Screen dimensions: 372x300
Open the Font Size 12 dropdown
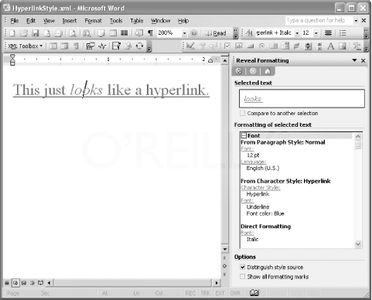click(x=316, y=33)
